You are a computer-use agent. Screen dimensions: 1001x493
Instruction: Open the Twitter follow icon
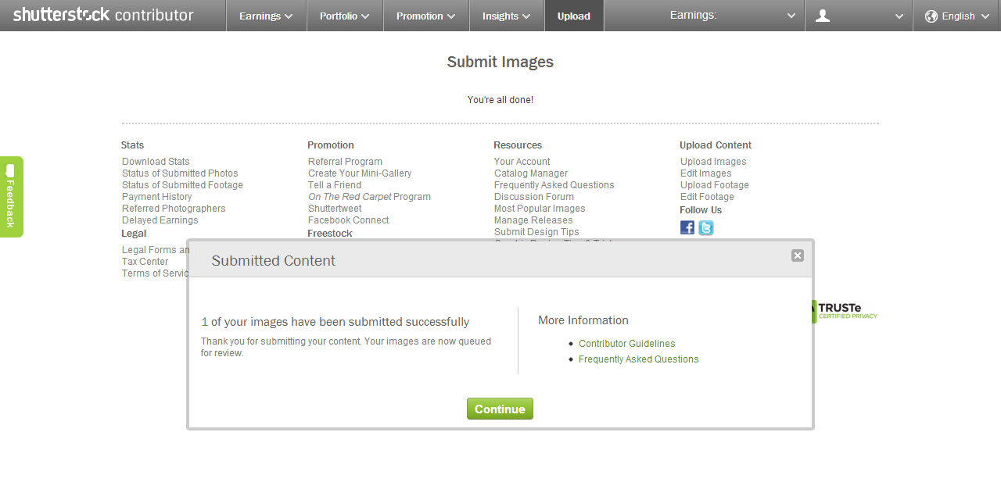pyautogui.click(x=706, y=227)
